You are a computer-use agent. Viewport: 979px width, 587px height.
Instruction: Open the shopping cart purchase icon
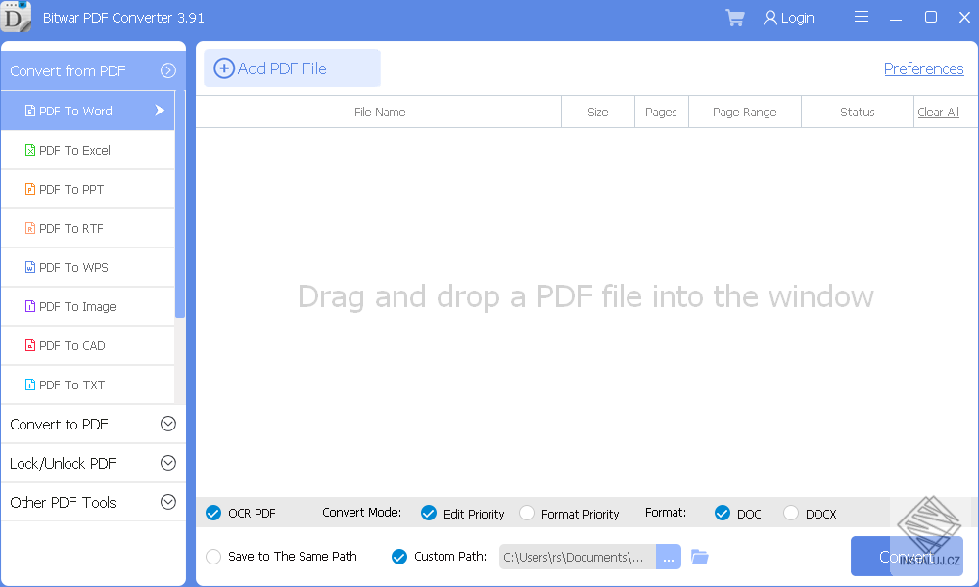pyautogui.click(x=735, y=18)
